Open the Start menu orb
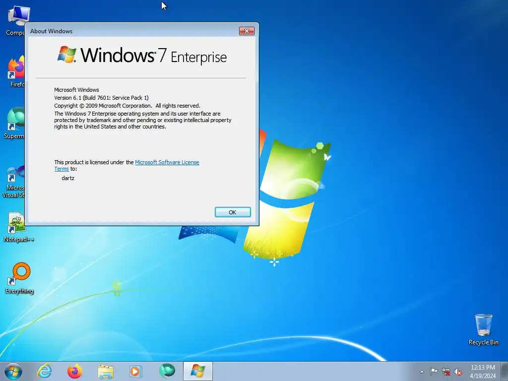 pyautogui.click(x=13, y=371)
